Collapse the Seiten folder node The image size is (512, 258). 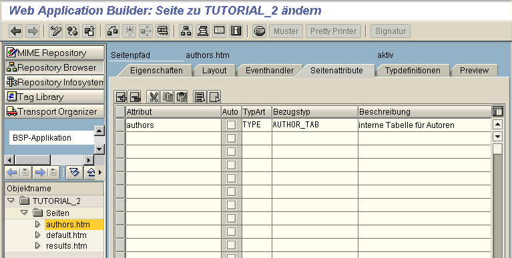(24, 213)
